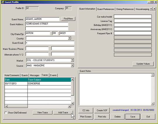Click traces list scroll left arrow
Viewport: 158px width, 124px height.
tap(6, 106)
